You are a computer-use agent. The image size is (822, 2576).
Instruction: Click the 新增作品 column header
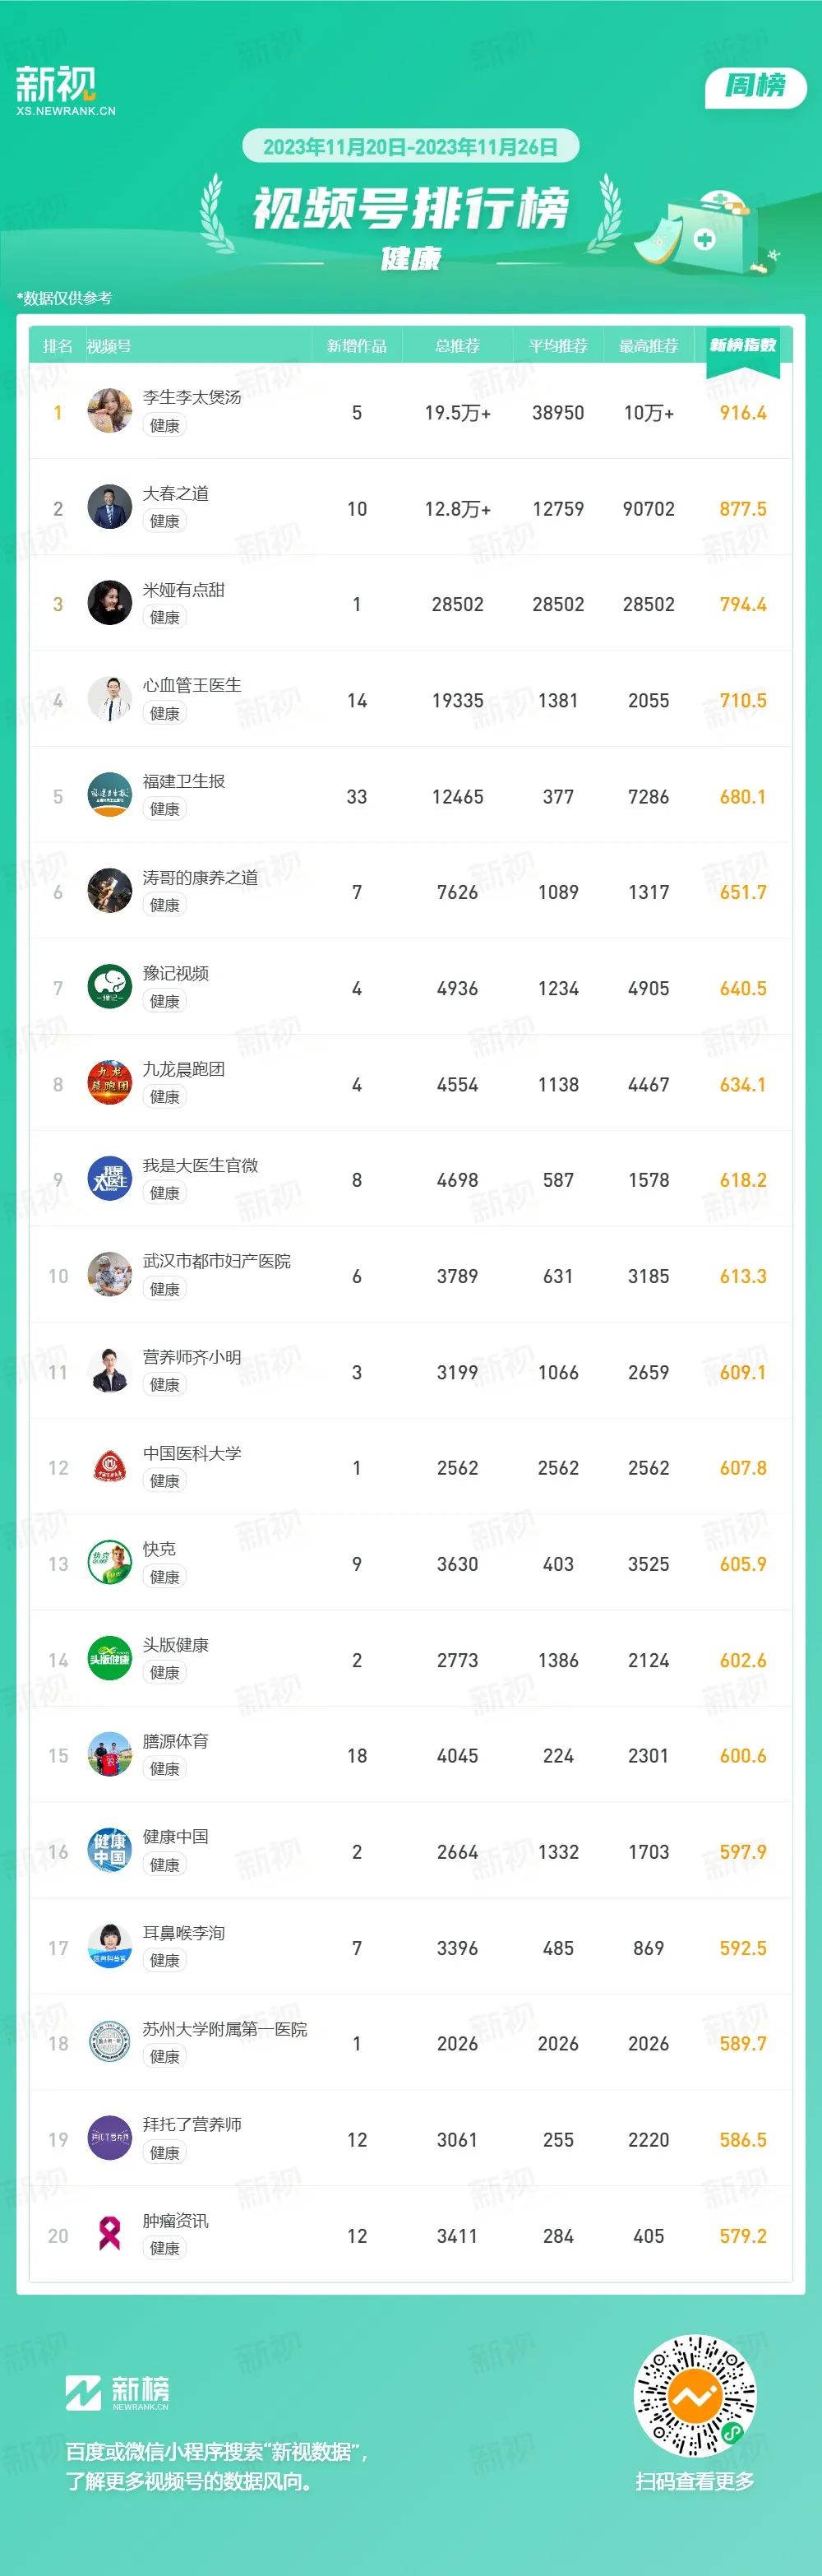(357, 346)
